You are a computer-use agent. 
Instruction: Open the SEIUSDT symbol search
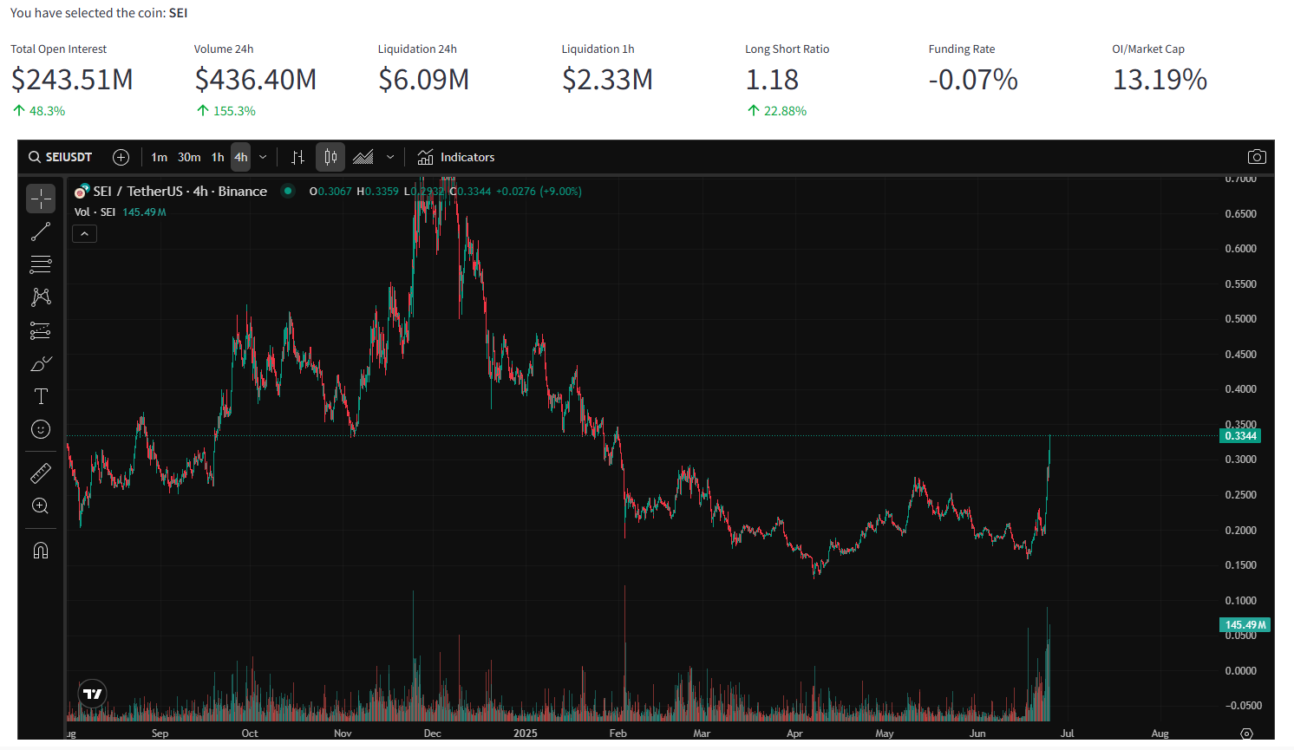[x=61, y=157]
